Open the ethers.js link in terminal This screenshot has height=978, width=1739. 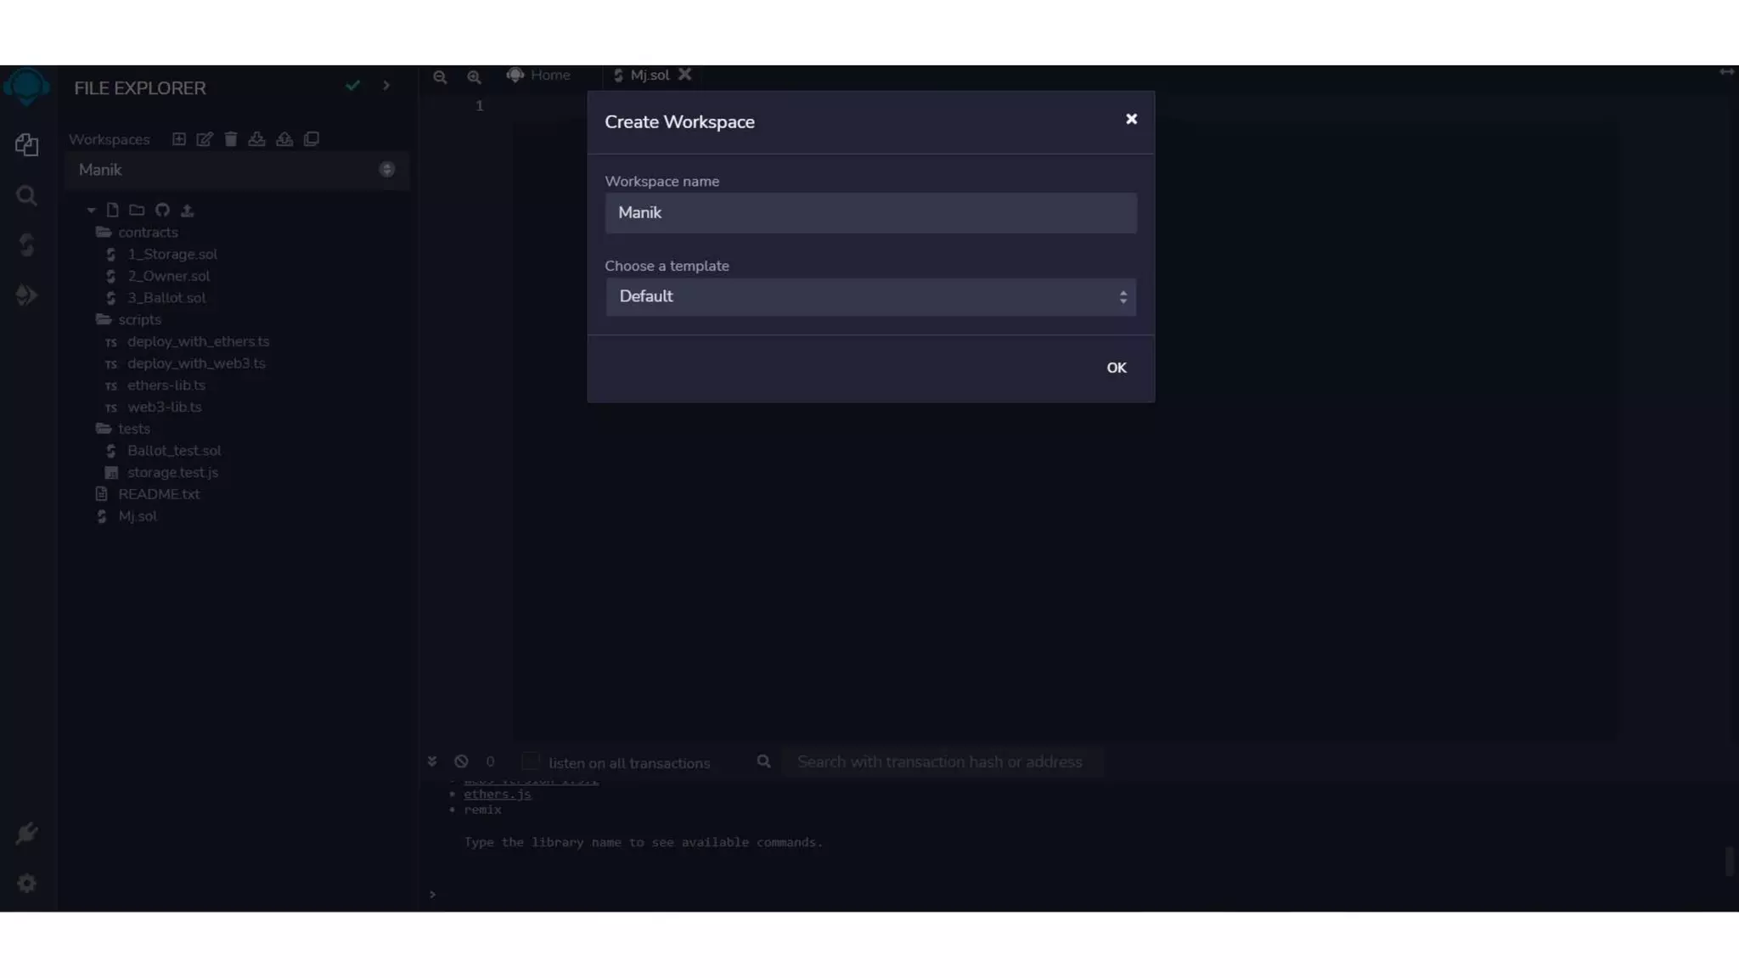coord(498,795)
